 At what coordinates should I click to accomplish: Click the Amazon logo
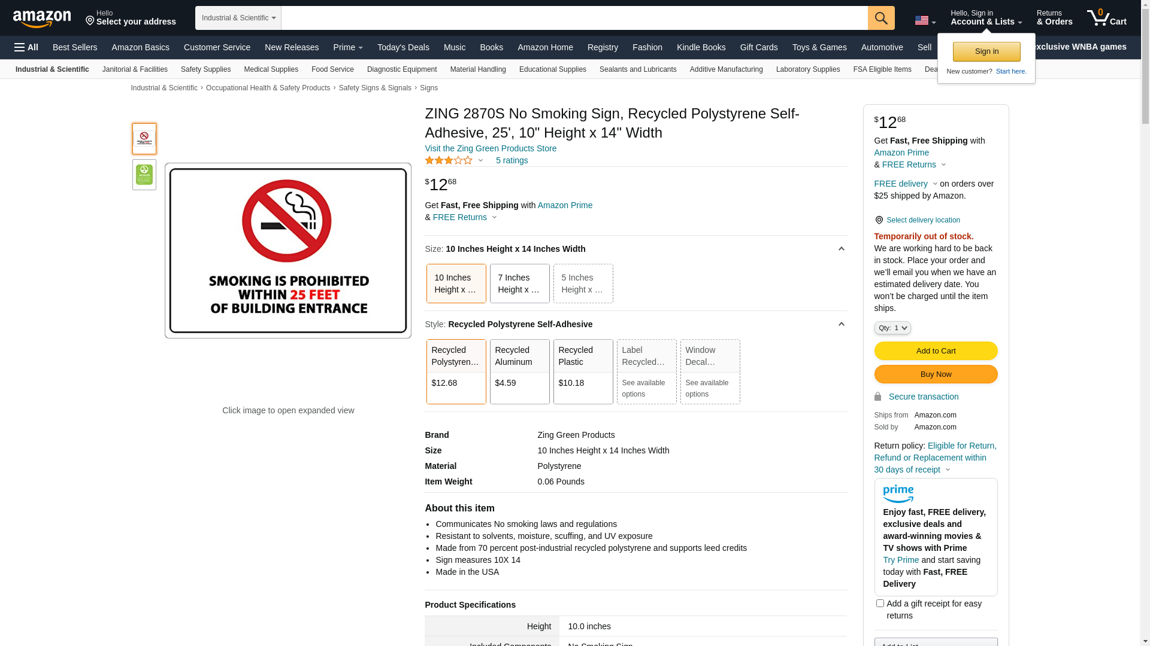click(x=42, y=19)
